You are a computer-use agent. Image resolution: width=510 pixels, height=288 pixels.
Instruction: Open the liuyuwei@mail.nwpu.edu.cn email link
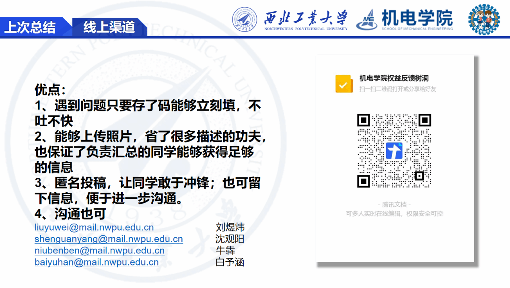click(94, 227)
